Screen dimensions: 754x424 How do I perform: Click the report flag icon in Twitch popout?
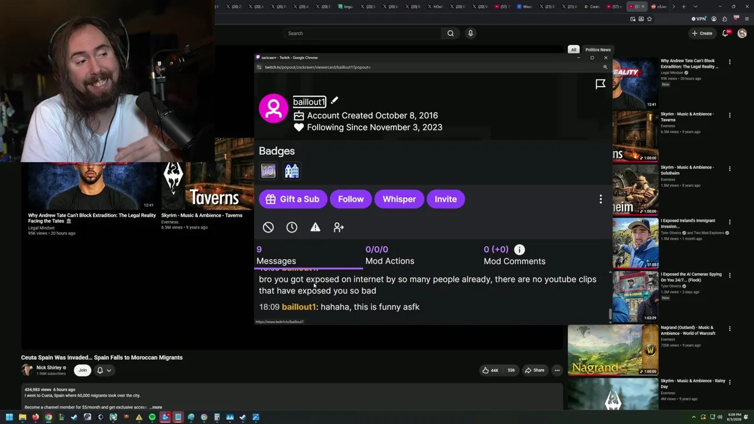[x=600, y=84]
